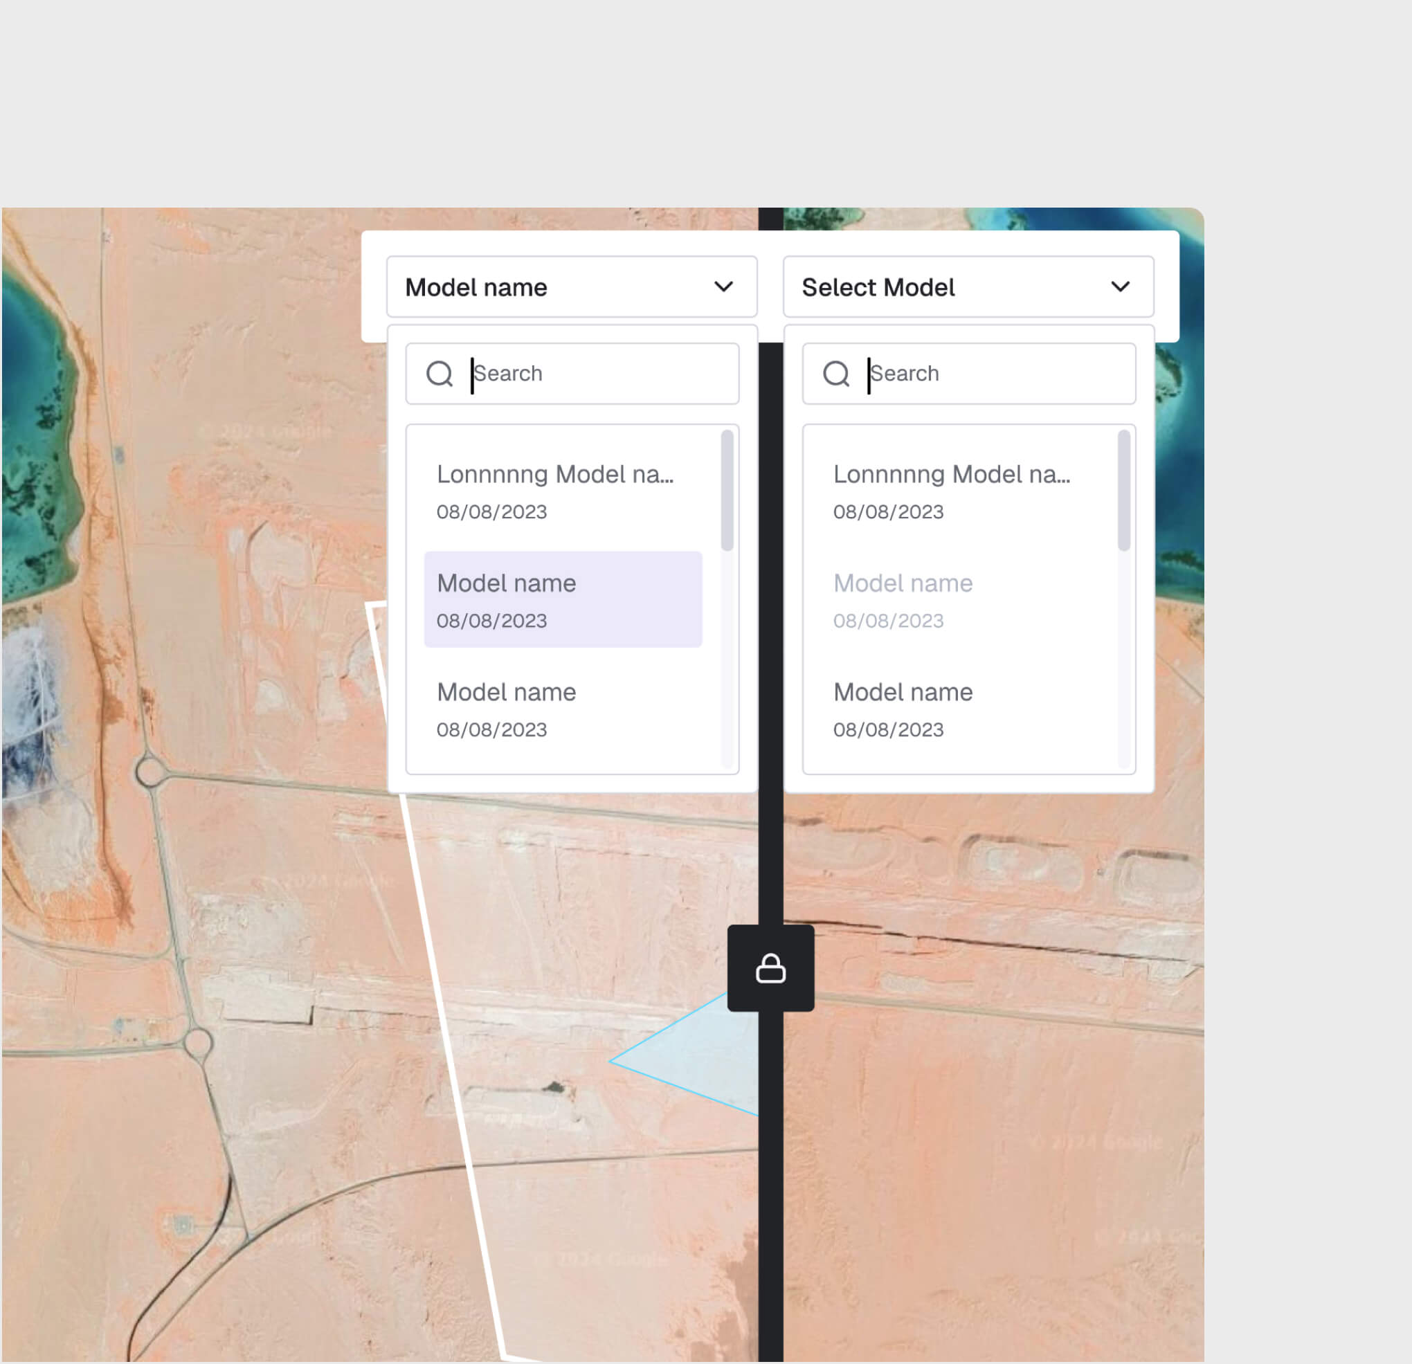Viewport: 1412px width, 1364px height.
Task: Click the right search magnifier icon
Action: [x=835, y=374]
